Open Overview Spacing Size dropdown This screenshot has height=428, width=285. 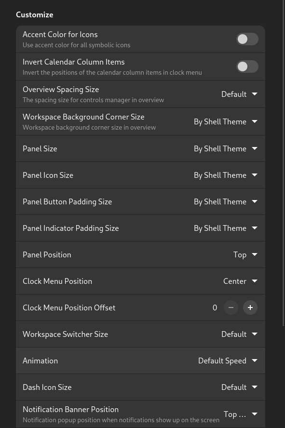pos(239,94)
